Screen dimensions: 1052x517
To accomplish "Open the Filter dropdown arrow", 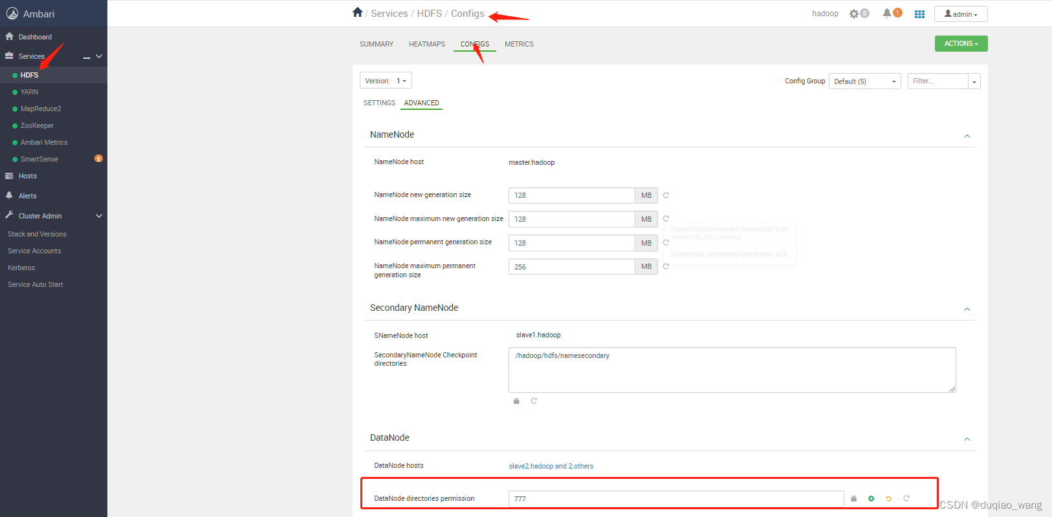I will [974, 81].
